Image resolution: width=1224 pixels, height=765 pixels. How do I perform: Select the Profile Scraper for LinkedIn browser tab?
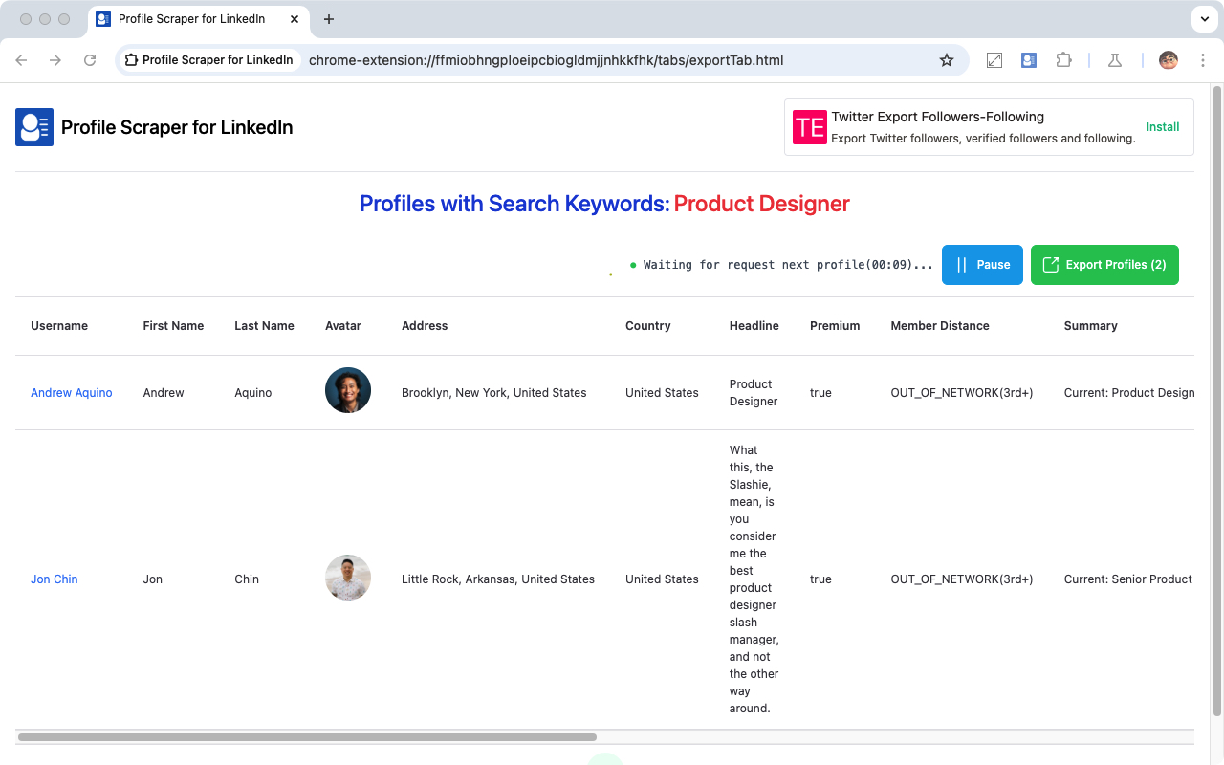[x=199, y=19]
